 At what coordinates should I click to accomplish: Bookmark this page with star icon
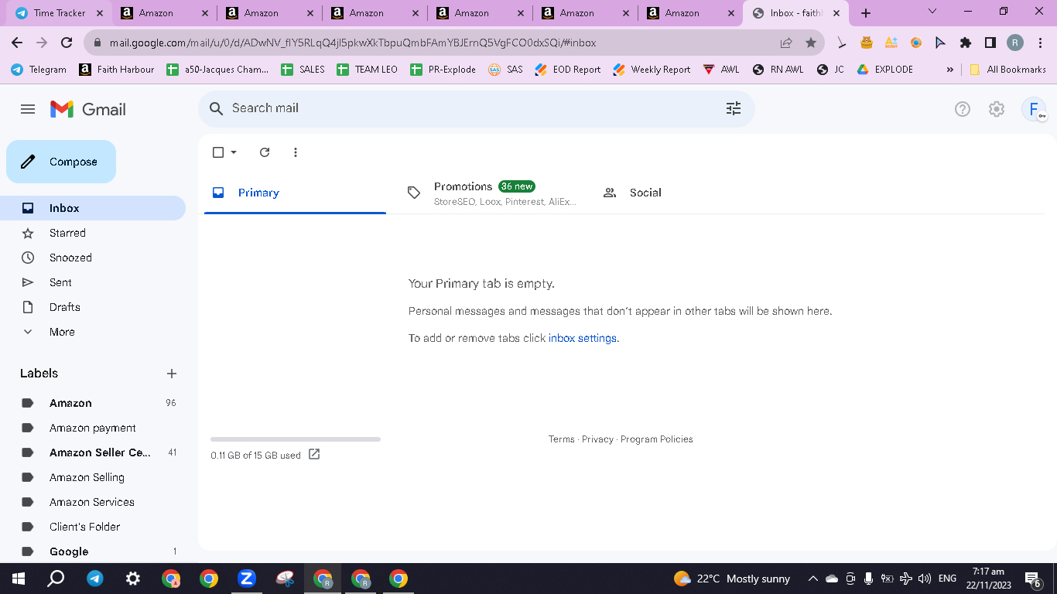(811, 43)
